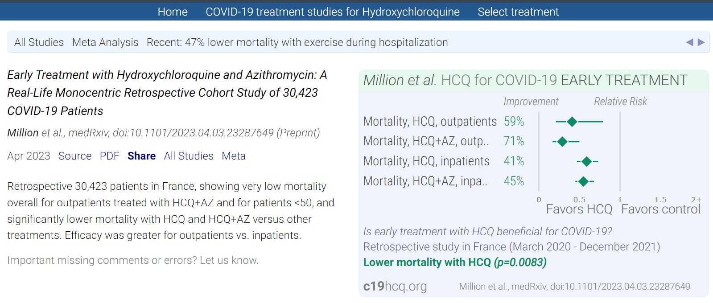Click the c19hcq.org site logo
The width and height of the screenshot is (713, 303).
coord(395,286)
